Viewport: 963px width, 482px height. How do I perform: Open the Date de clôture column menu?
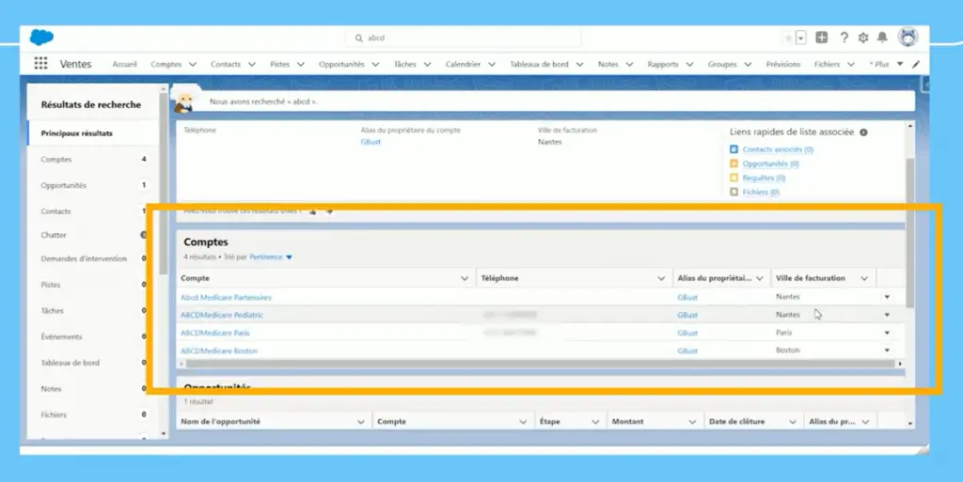(x=792, y=422)
